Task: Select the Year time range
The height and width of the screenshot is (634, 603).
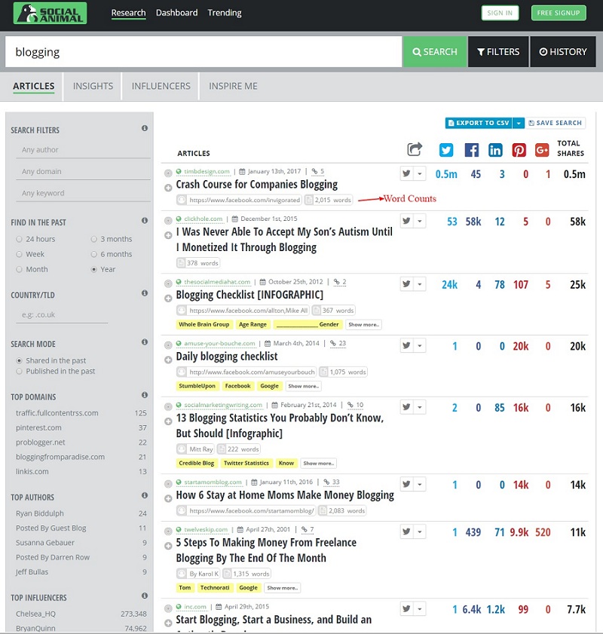Action: tap(93, 269)
